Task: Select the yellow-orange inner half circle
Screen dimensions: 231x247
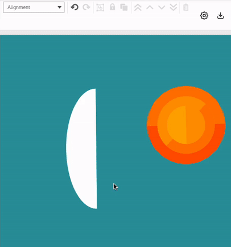Action: tap(176, 125)
